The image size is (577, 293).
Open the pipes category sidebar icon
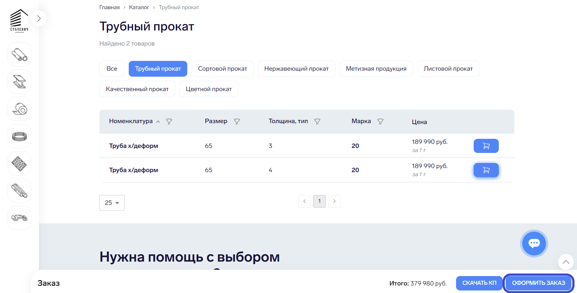(x=19, y=54)
